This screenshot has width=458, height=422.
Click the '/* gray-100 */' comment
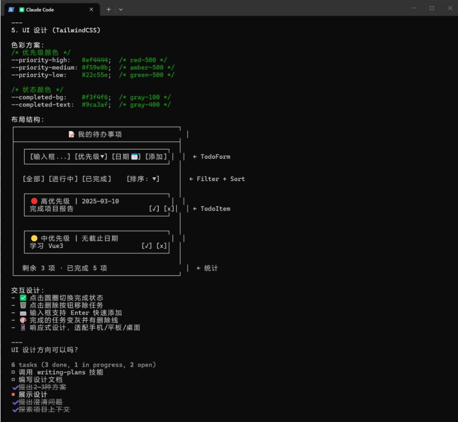pos(145,97)
